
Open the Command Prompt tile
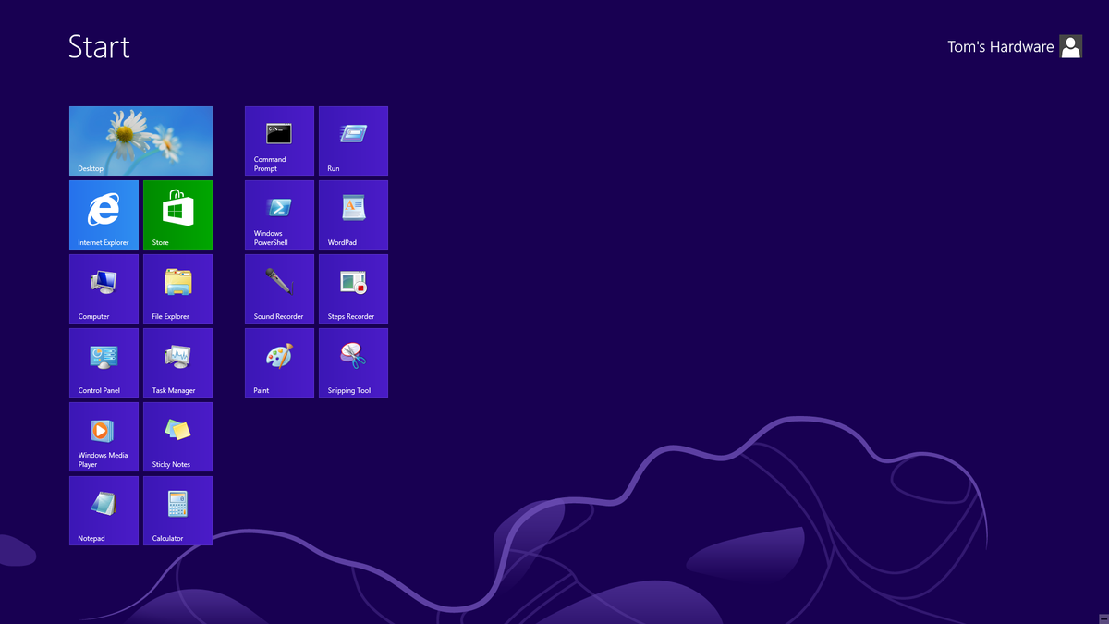(279, 141)
